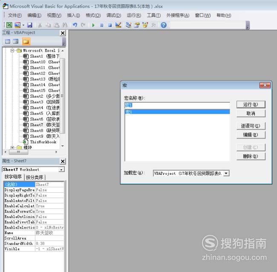Open the toolbar options overflow arrow
Viewport: 277px width, 272px height.
pos(248,25)
